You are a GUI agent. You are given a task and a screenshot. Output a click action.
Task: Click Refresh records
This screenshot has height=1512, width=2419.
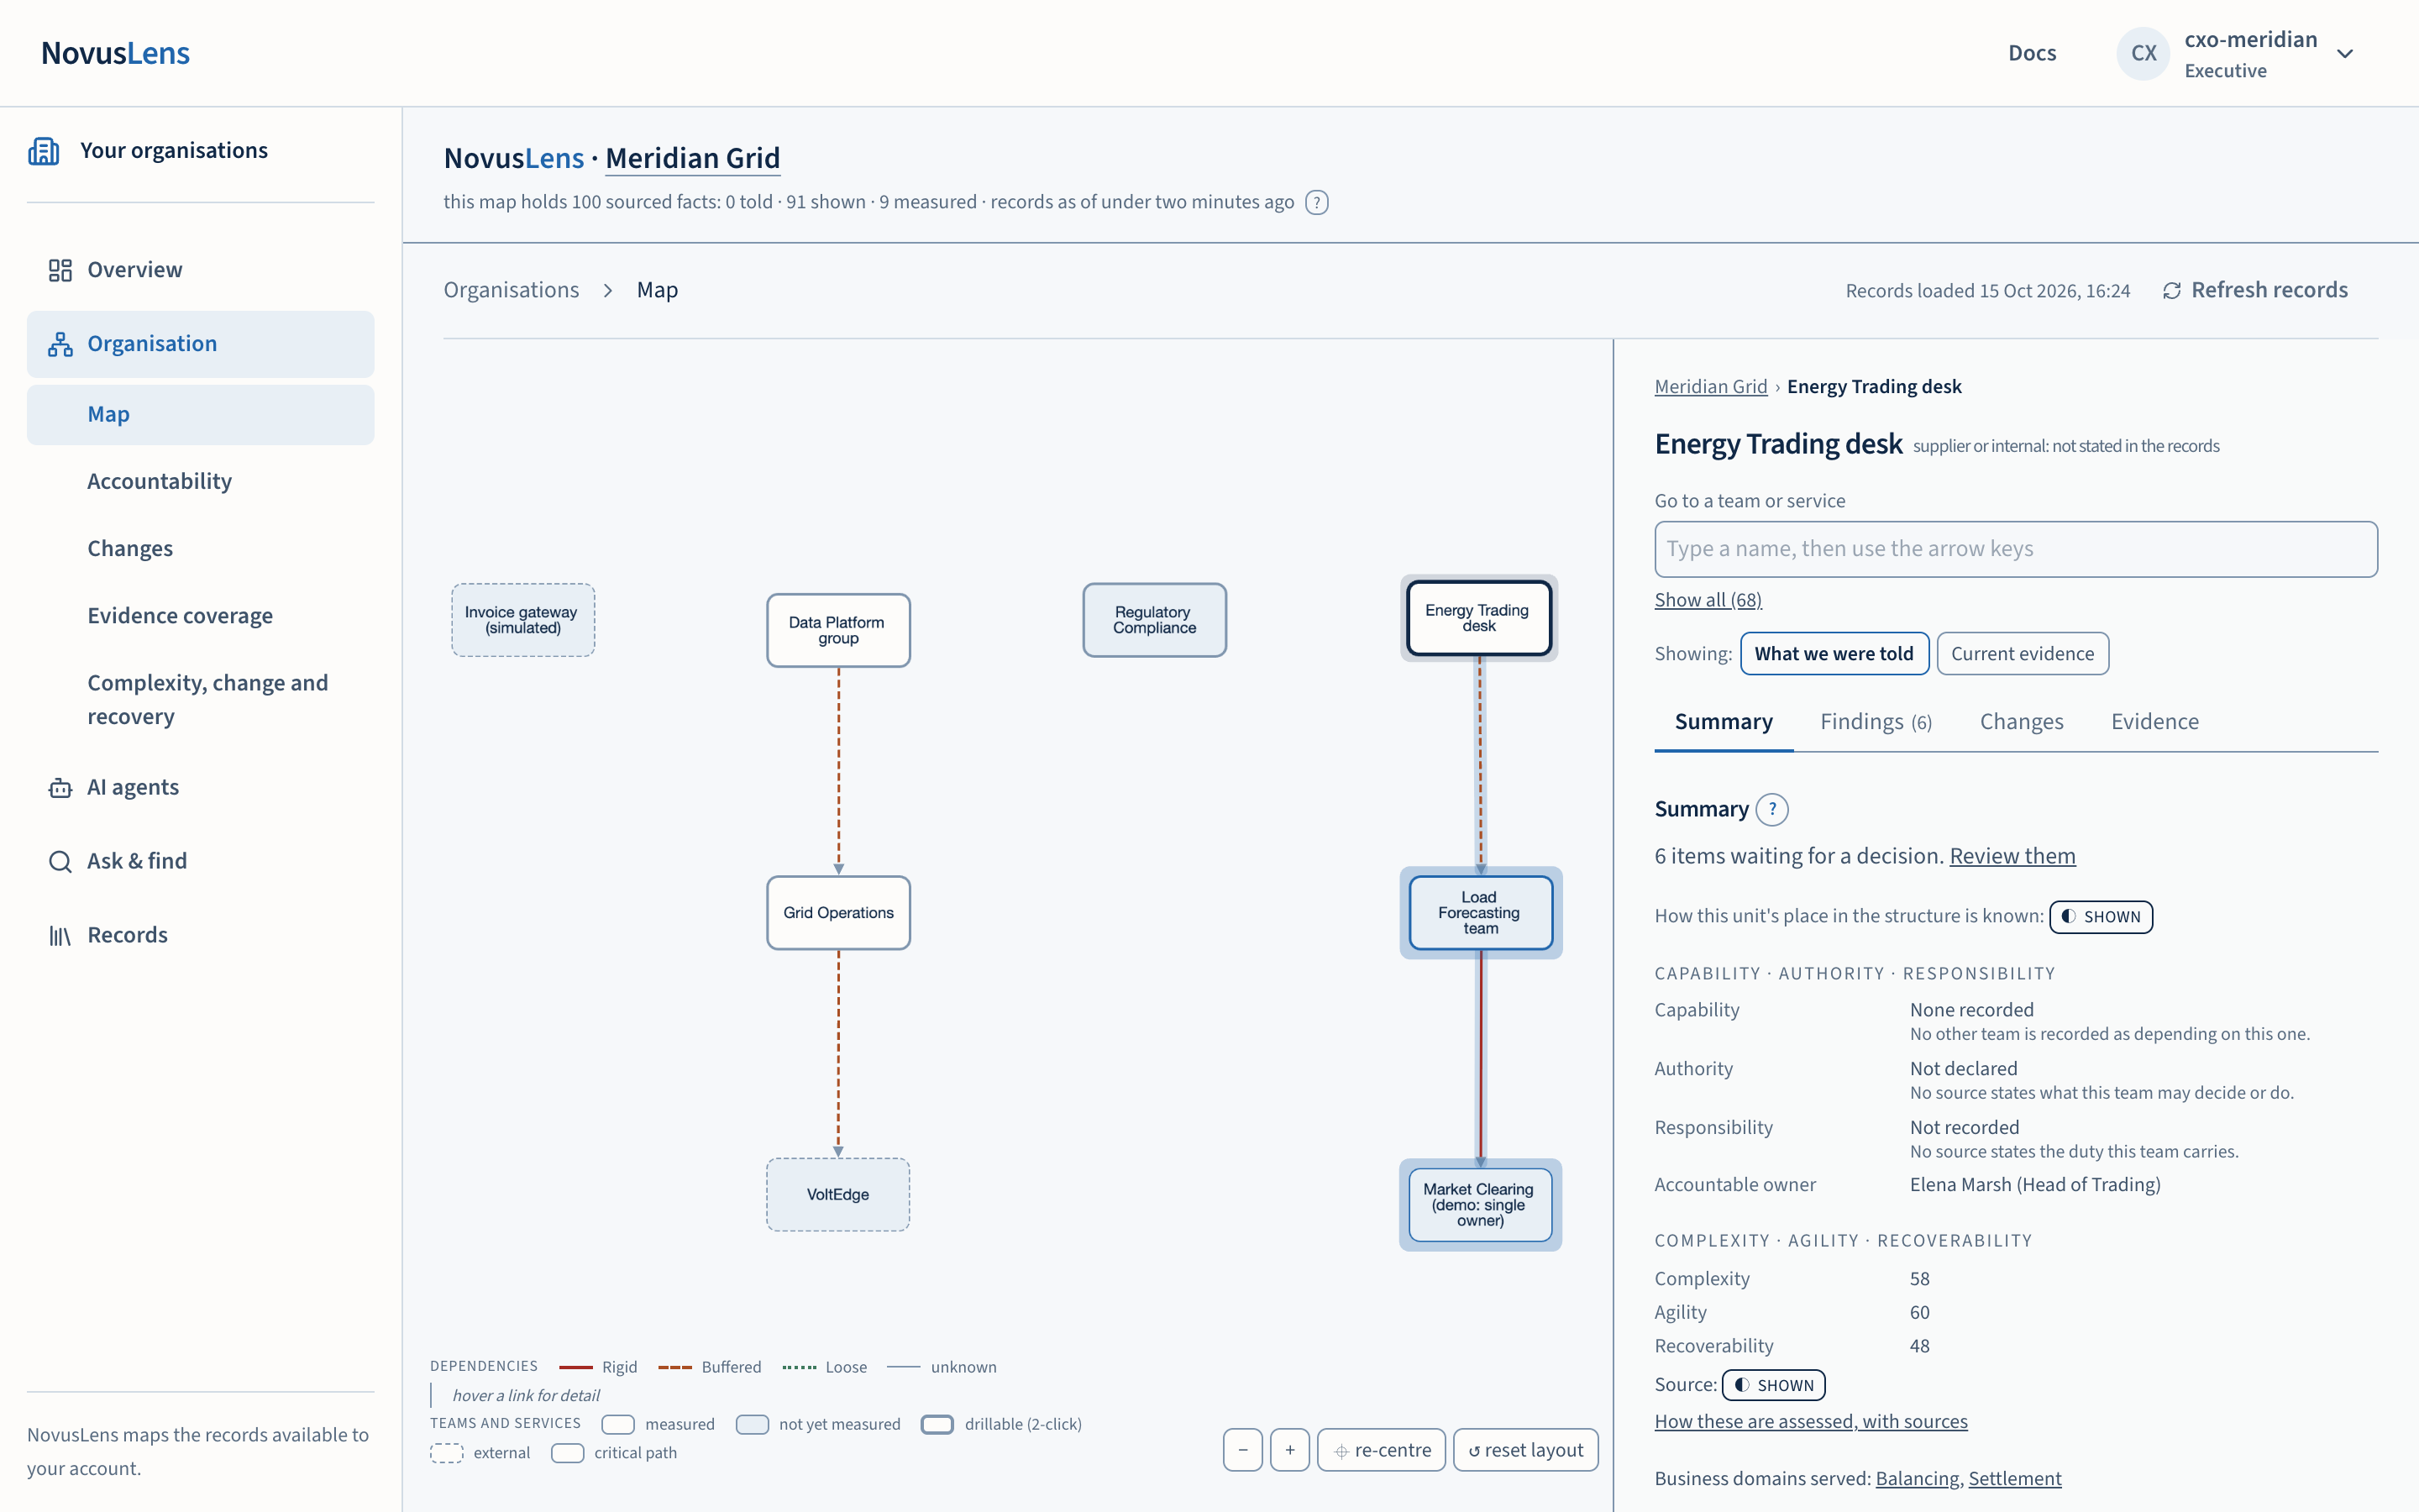(x=2255, y=290)
